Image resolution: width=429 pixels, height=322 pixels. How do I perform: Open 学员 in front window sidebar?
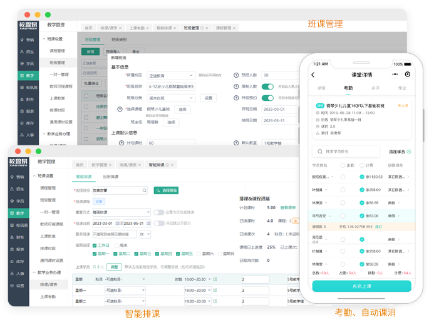(18, 201)
